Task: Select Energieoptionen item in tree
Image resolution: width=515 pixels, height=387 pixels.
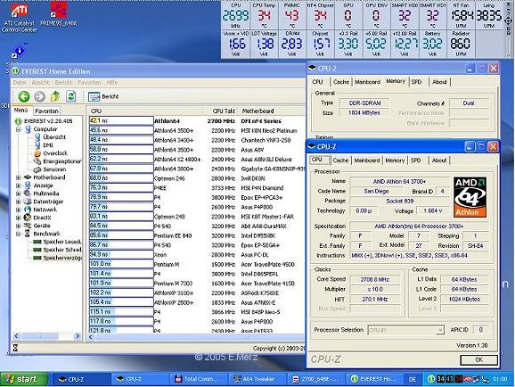Action: (58, 161)
